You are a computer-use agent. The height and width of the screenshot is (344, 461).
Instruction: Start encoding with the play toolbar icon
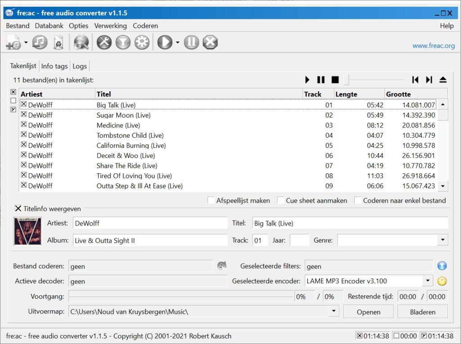(165, 42)
